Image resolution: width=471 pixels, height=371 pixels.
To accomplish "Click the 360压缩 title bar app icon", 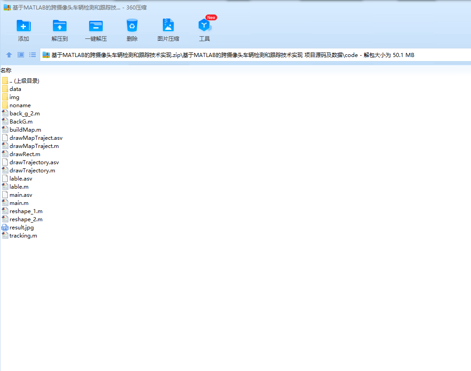I will tap(7, 8).
